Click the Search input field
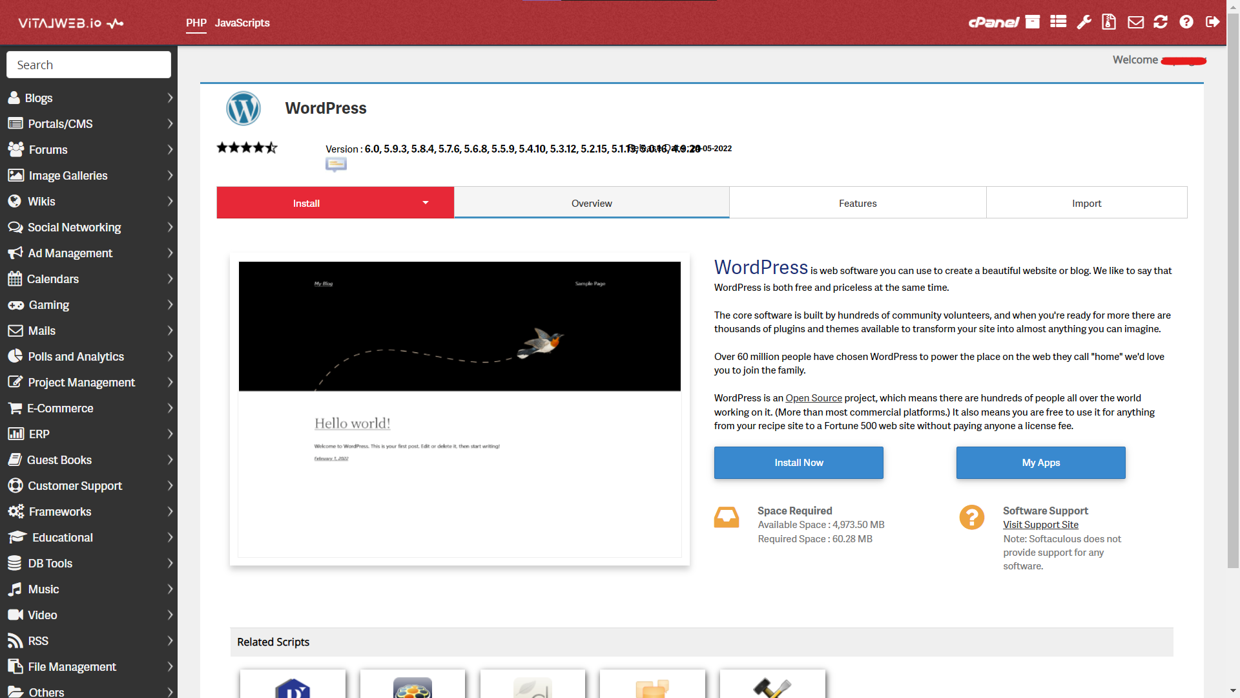The image size is (1240, 698). click(x=88, y=65)
